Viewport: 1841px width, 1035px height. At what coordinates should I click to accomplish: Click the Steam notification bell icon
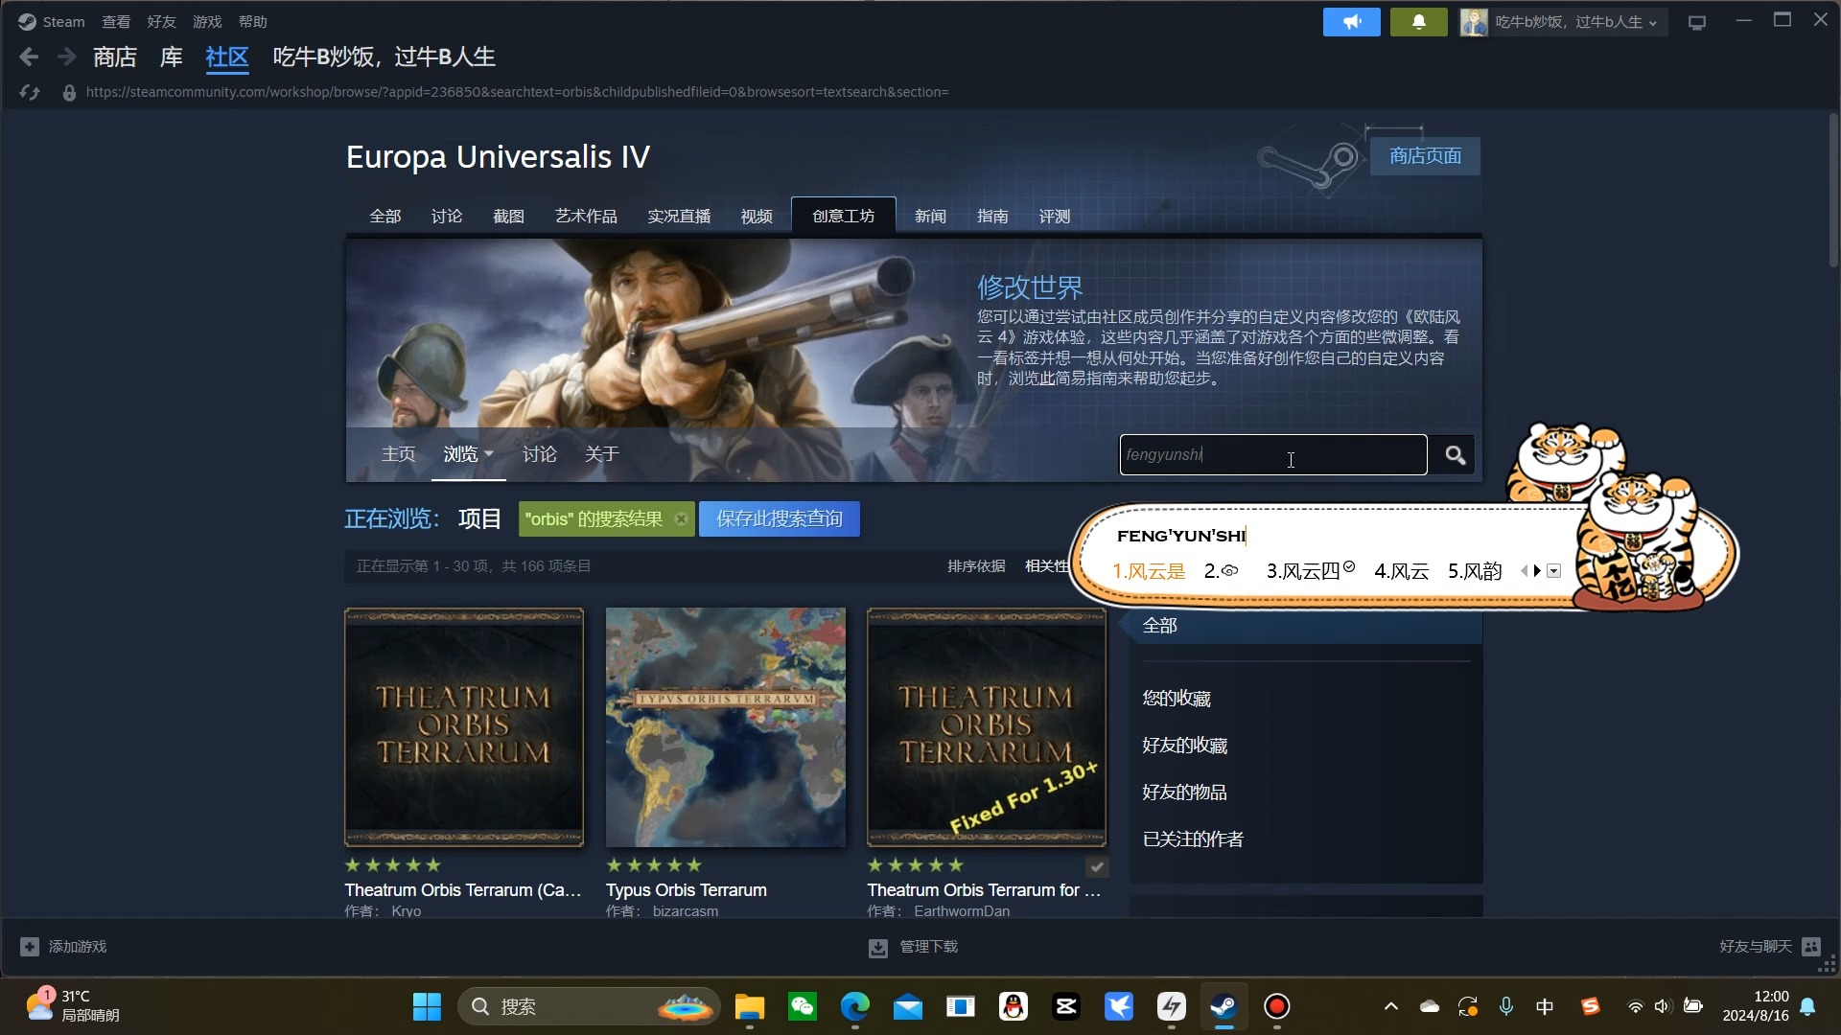(1417, 21)
